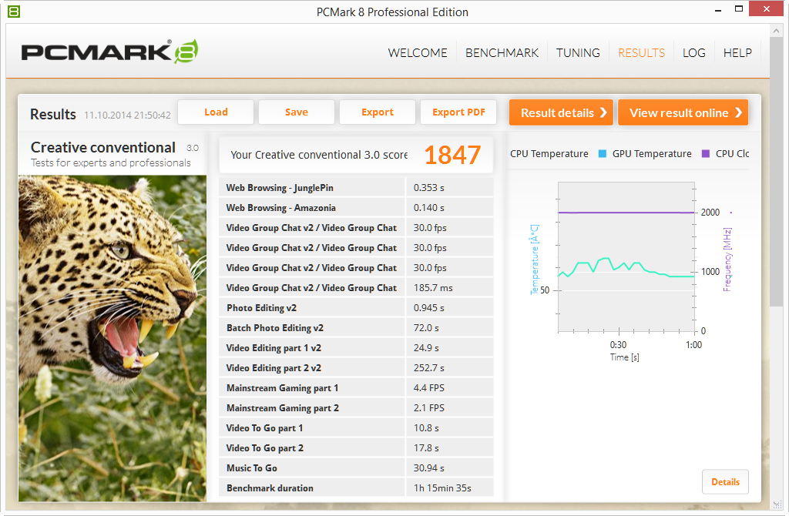Click the Load button
Image resolution: width=789 pixels, height=516 pixels.
click(216, 112)
